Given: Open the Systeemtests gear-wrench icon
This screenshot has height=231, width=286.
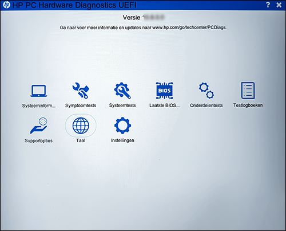Looking at the screenshot, I should (122, 91).
